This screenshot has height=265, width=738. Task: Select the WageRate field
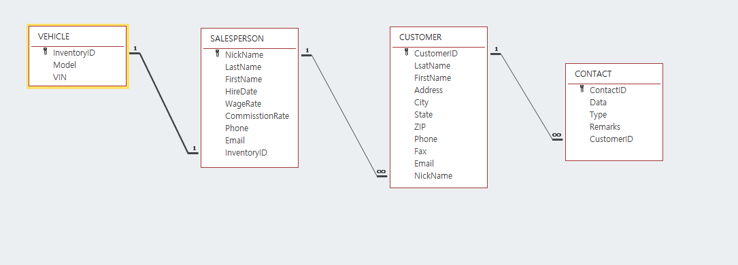pyautogui.click(x=243, y=104)
